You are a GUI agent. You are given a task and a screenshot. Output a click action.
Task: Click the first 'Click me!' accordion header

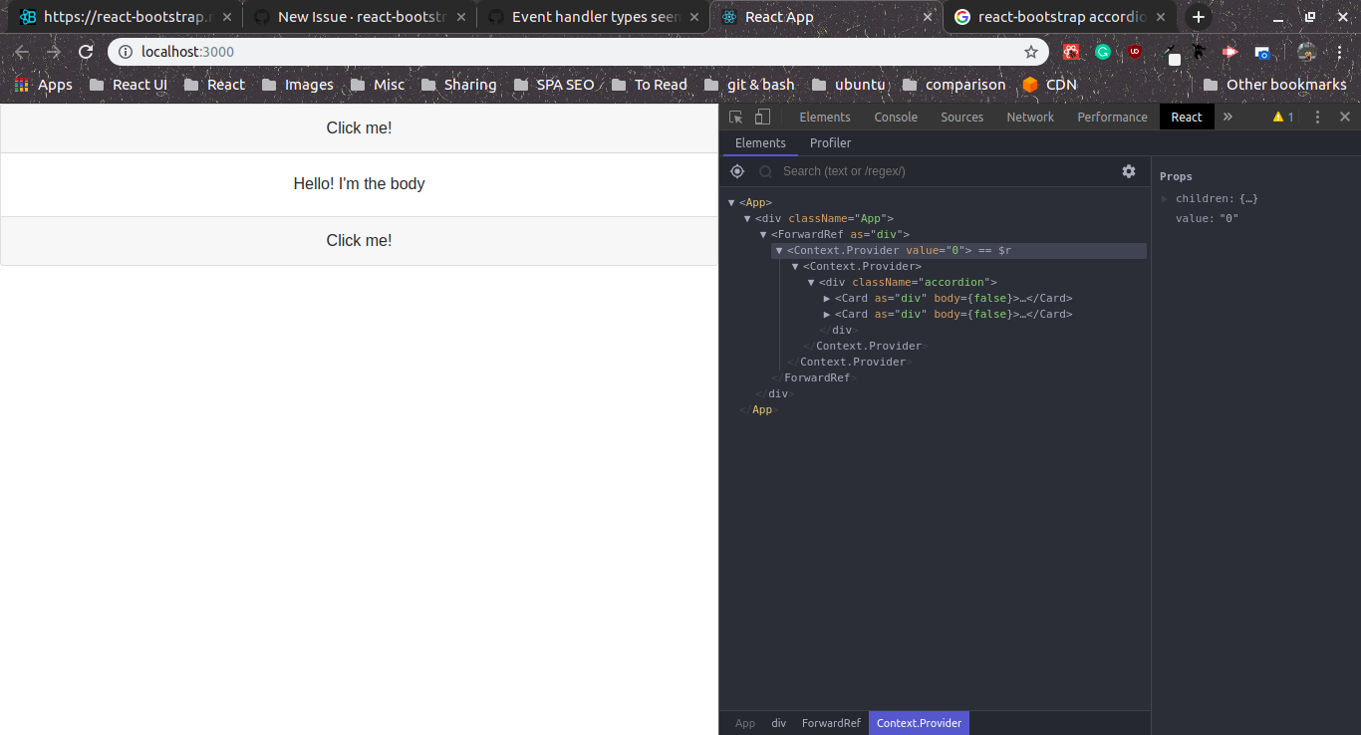(359, 127)
